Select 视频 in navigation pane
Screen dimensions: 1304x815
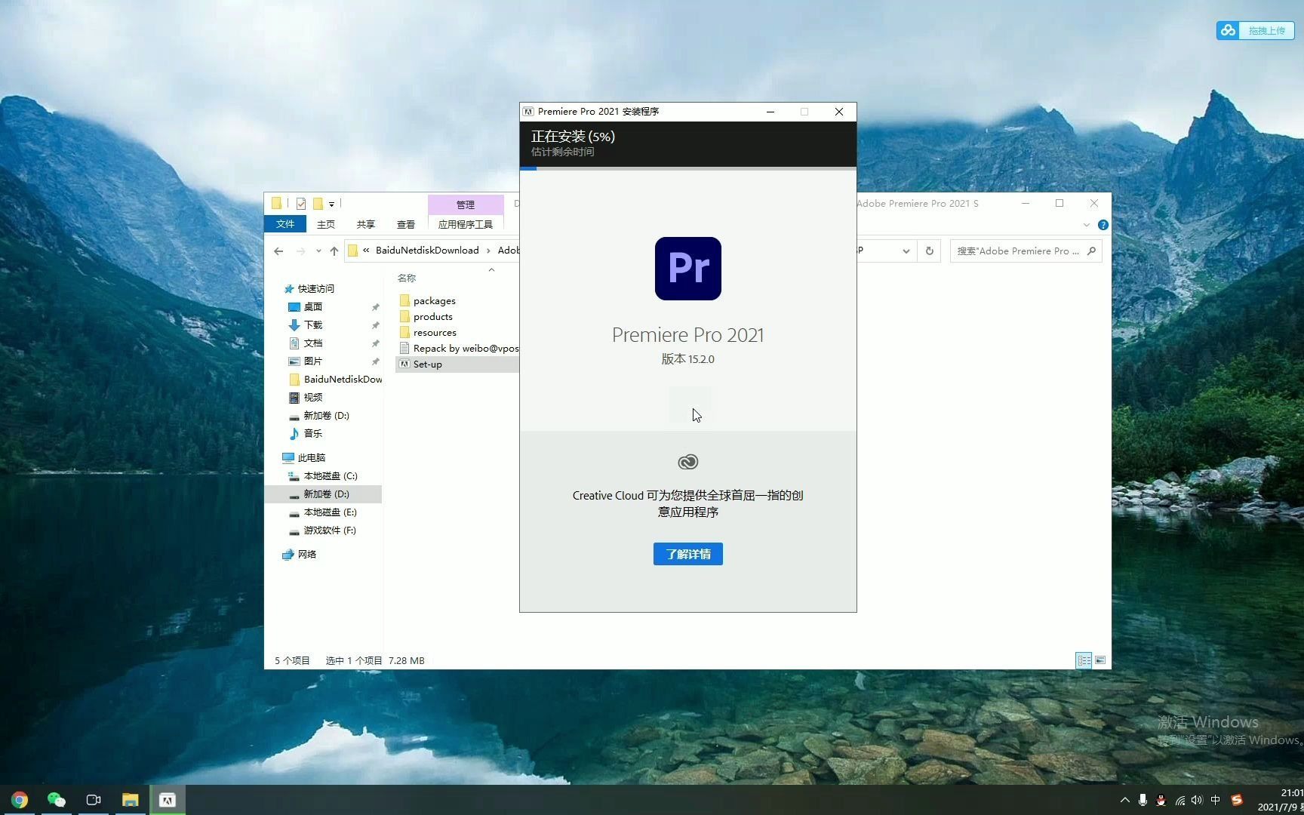313,398
